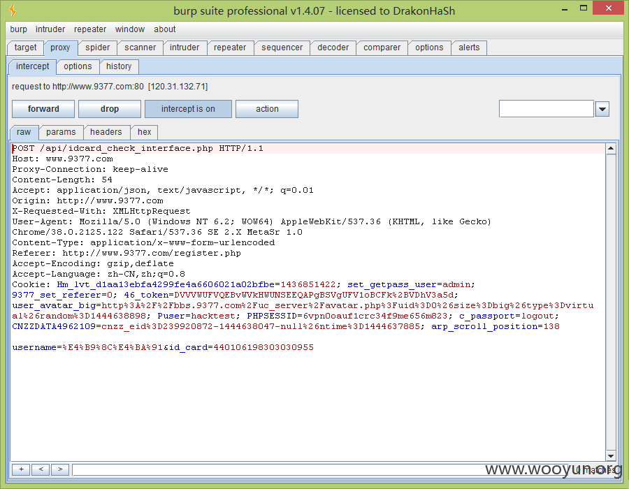
Task: Close the Burp Suite window
Action: click(608, 8)
